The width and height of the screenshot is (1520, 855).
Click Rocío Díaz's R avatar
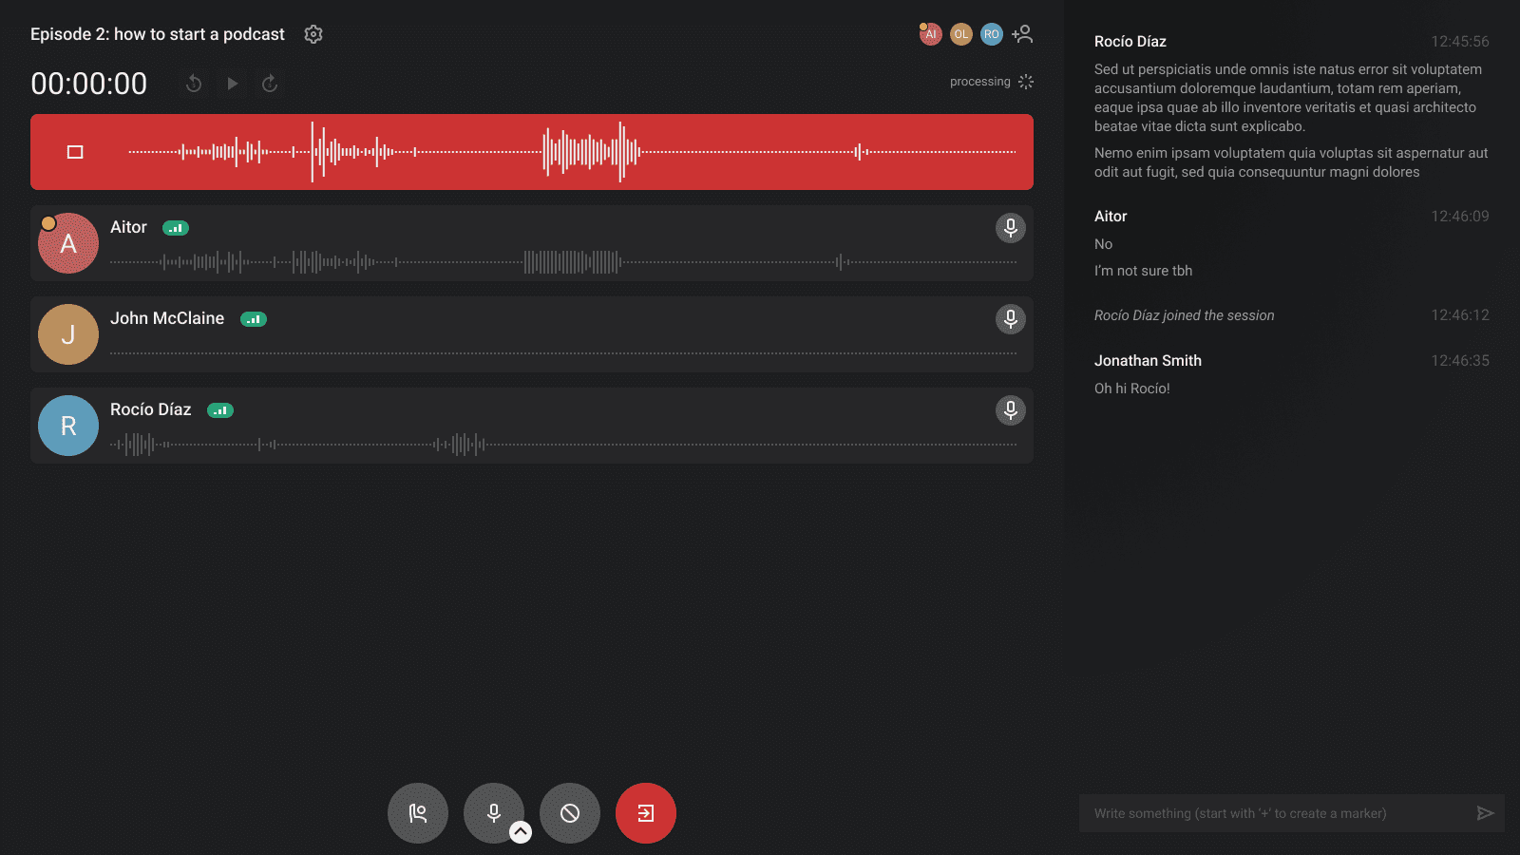tap(68, 426)
